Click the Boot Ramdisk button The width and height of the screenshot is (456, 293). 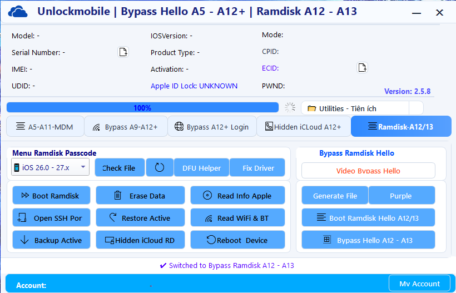[x=51, y=196]
